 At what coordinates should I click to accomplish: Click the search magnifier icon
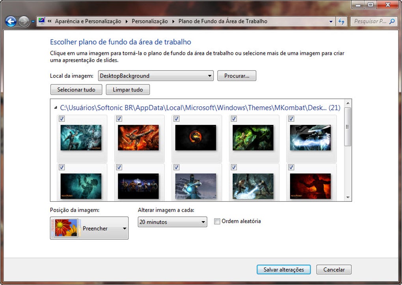point(392,21)
